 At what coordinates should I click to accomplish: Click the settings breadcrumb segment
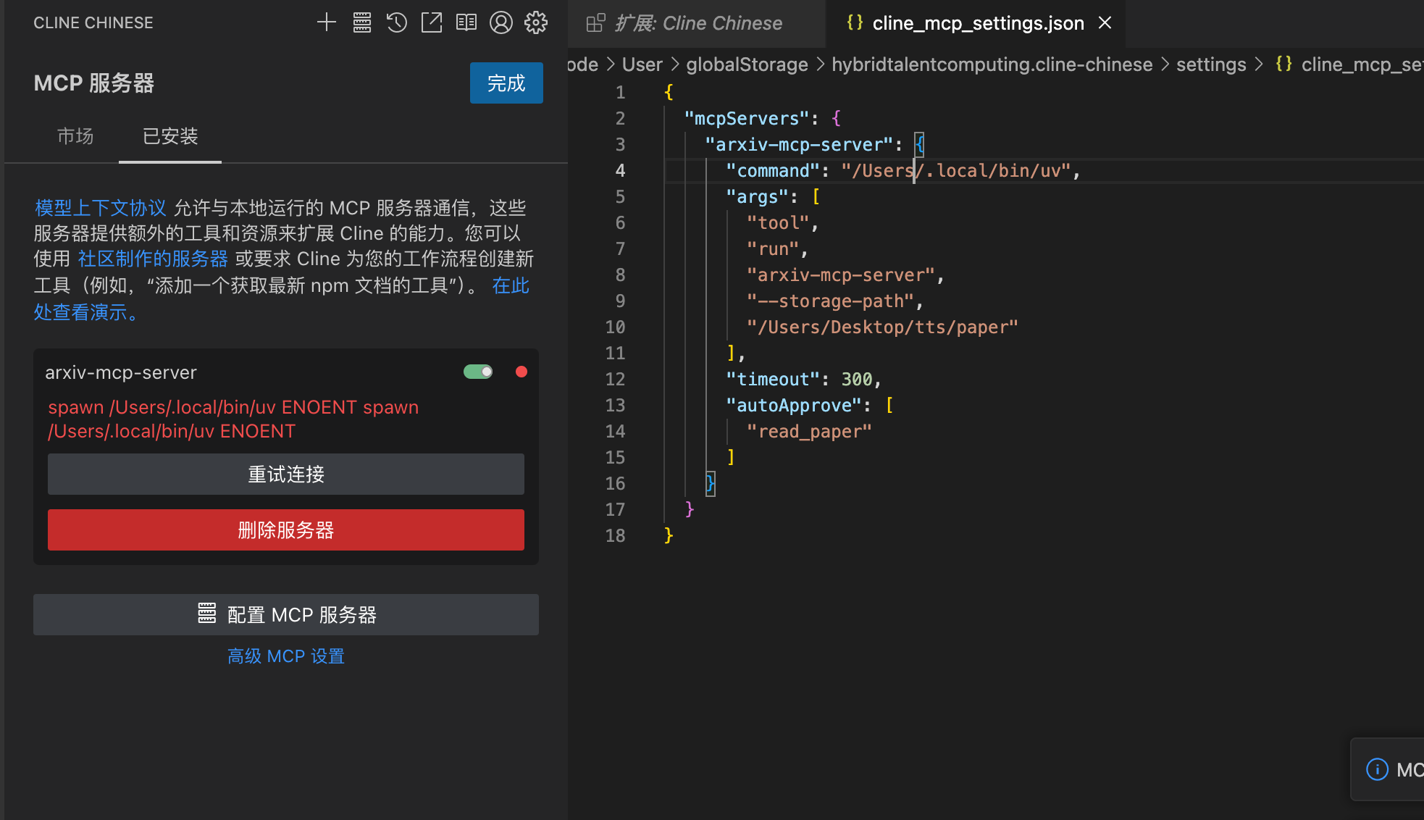tap(1210, 64)
